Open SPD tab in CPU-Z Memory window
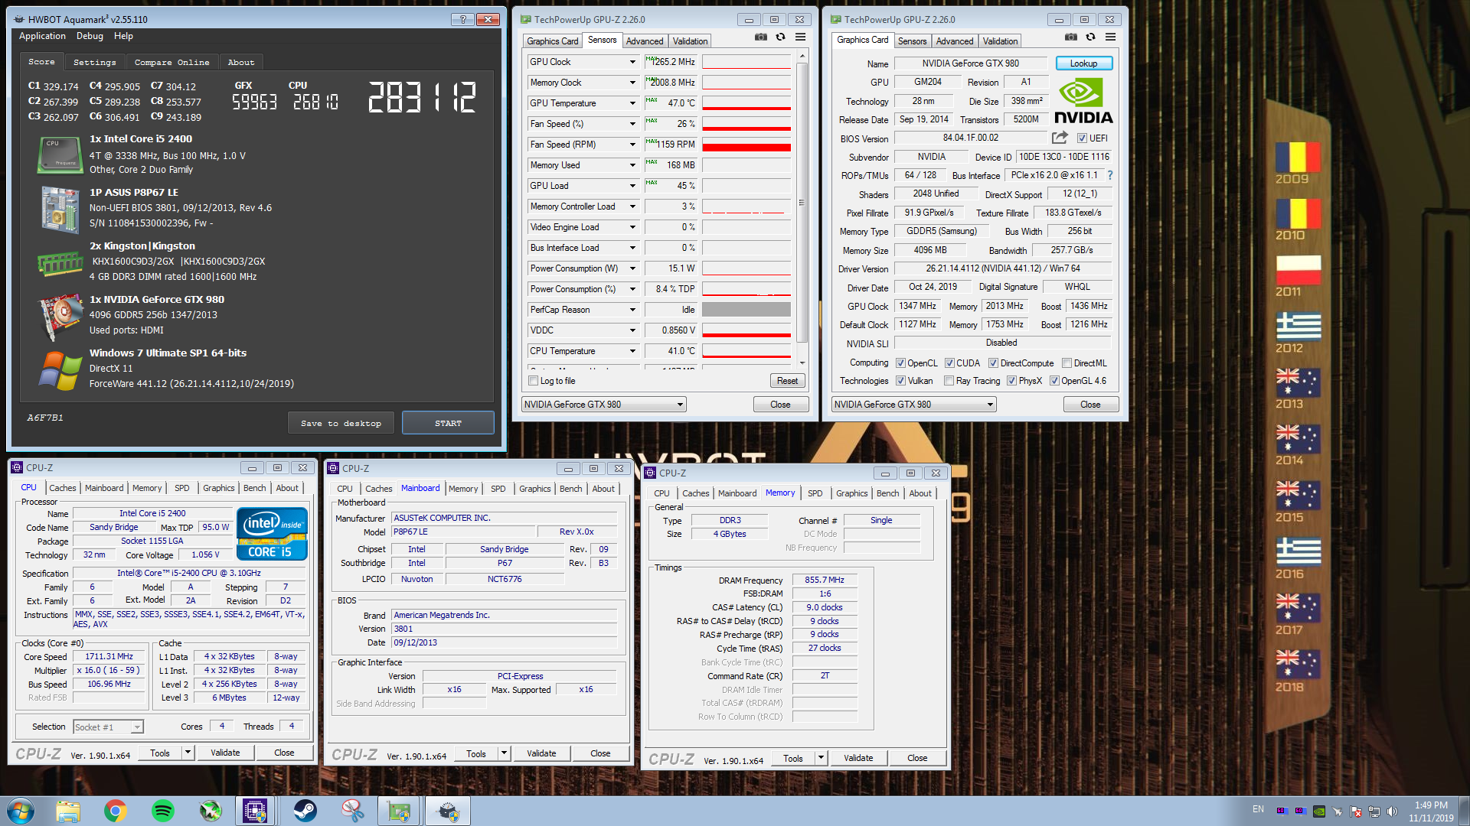Viewport: 1470px width, 826px height. (815, 493)
